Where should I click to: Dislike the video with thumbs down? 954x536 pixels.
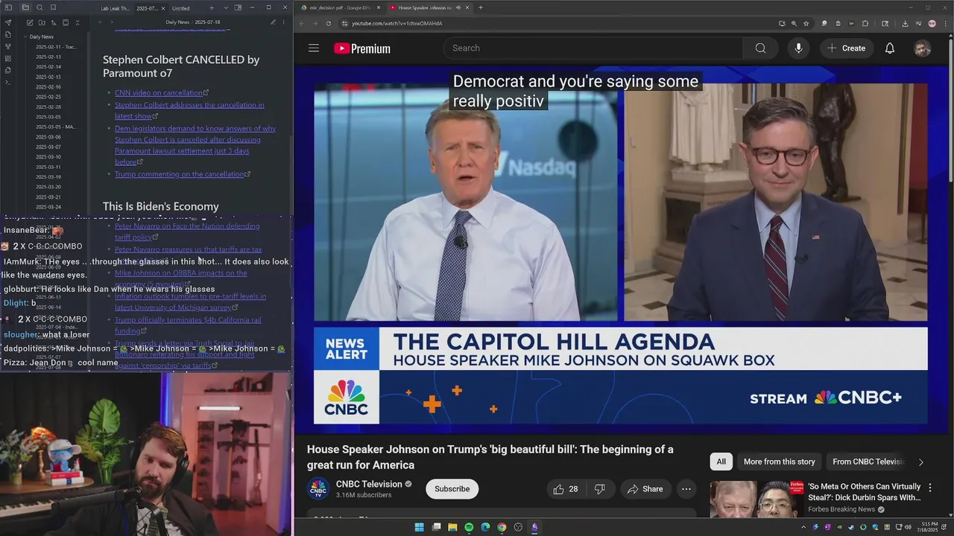(x=600, y=488)
